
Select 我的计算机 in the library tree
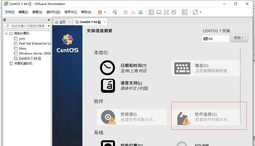tap(22, 34)
